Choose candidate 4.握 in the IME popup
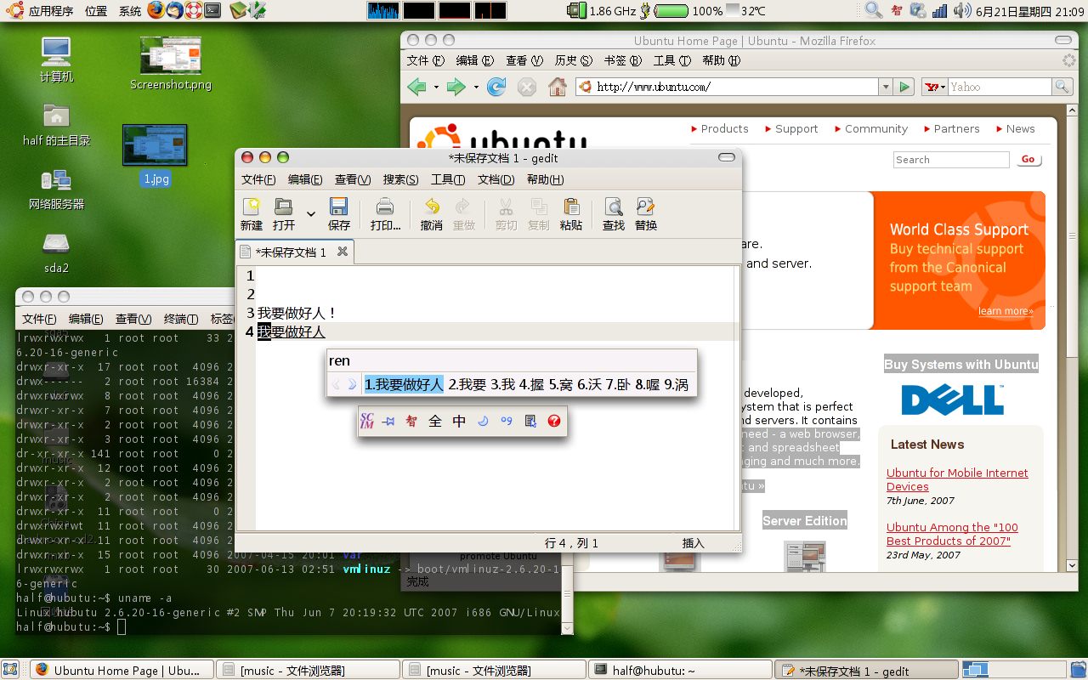 [531, 385]
